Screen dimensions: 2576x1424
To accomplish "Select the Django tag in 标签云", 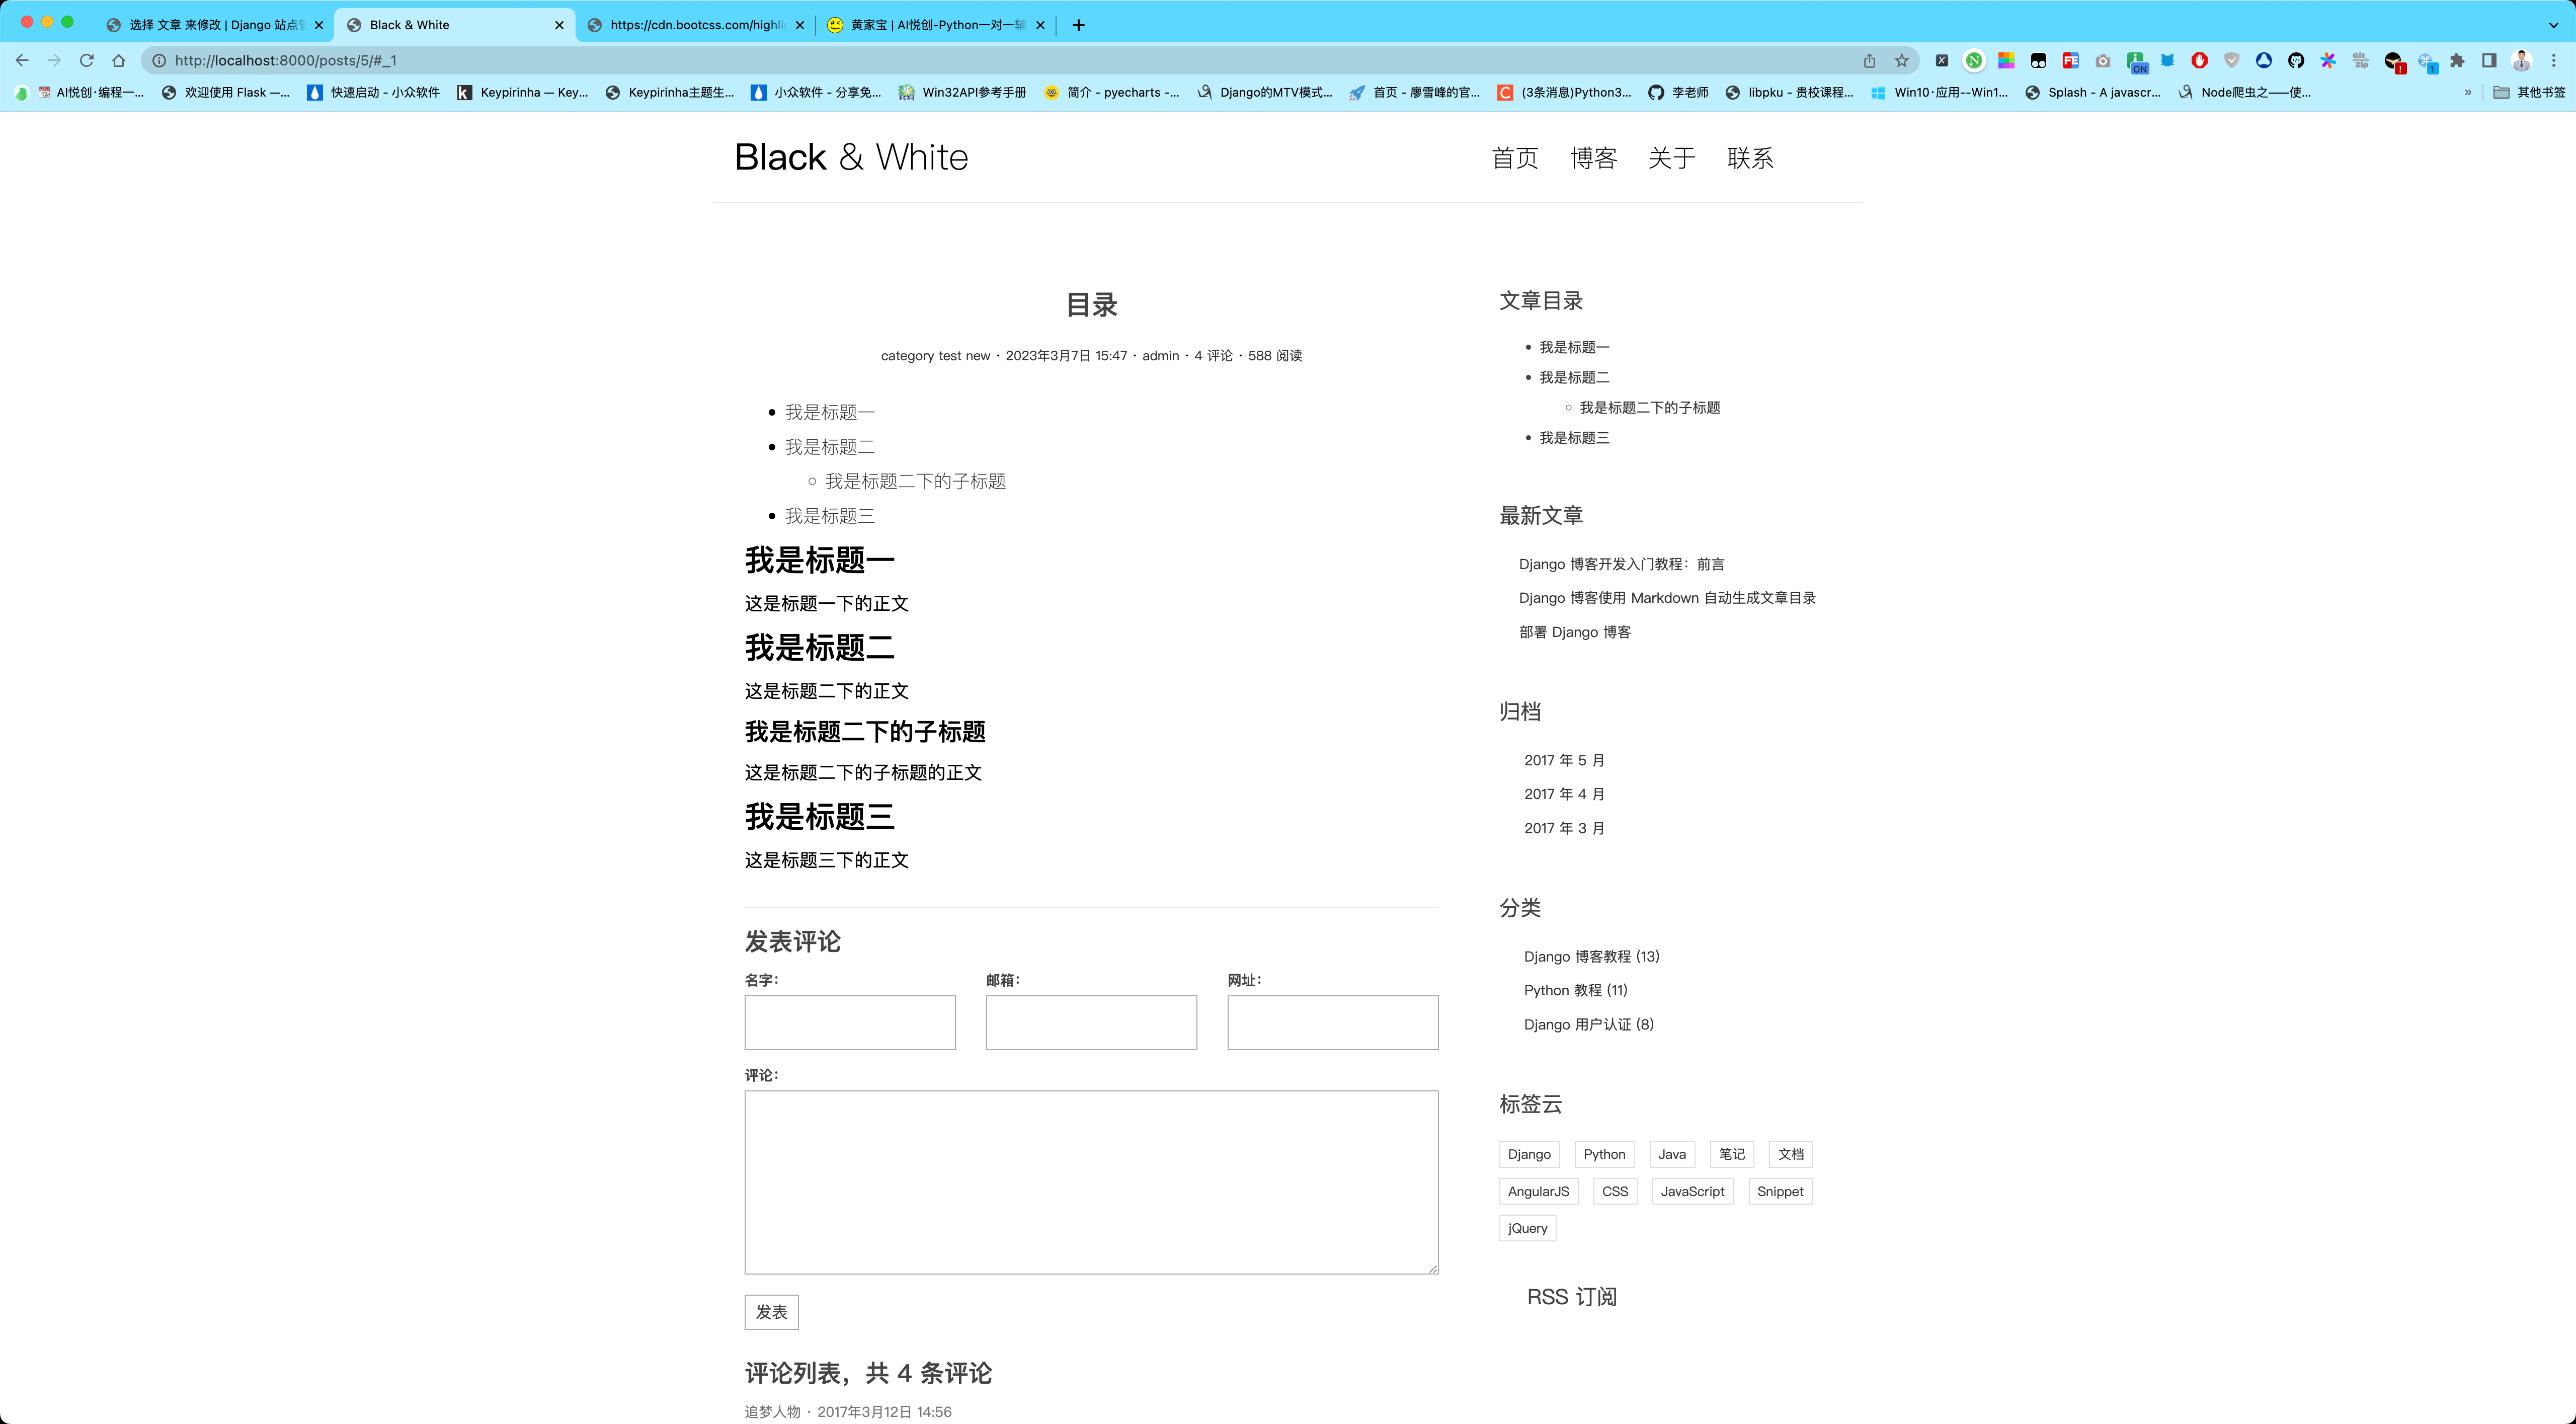I will [x=1529, y=1154].
